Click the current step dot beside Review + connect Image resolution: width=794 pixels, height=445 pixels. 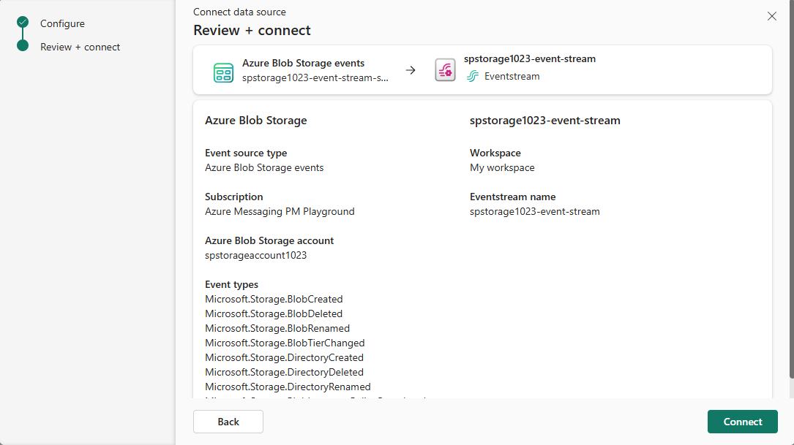point(22,45)
